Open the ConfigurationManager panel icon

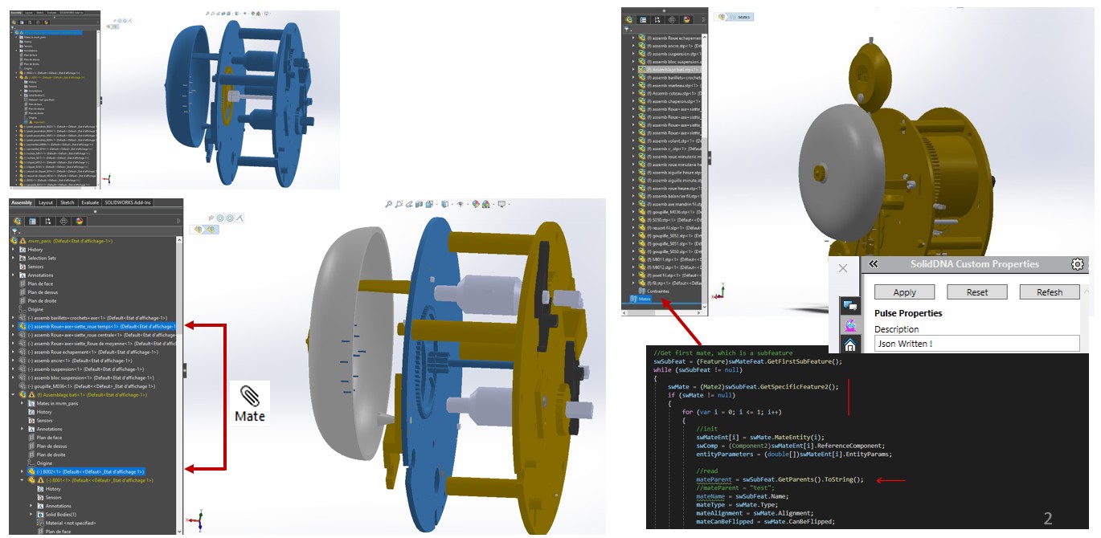[x=48, y=221]
